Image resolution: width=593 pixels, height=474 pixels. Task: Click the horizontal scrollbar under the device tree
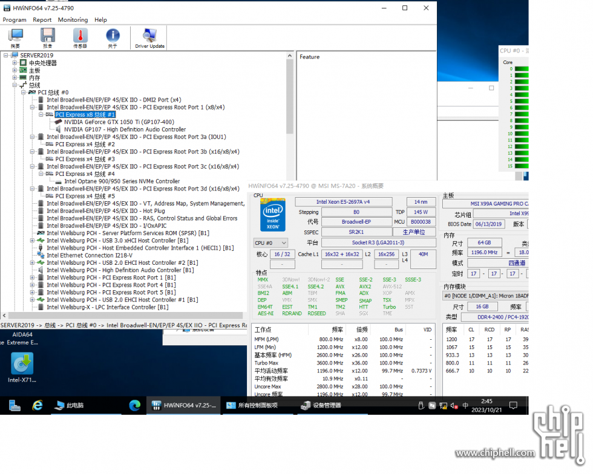[x=126, y=315]
